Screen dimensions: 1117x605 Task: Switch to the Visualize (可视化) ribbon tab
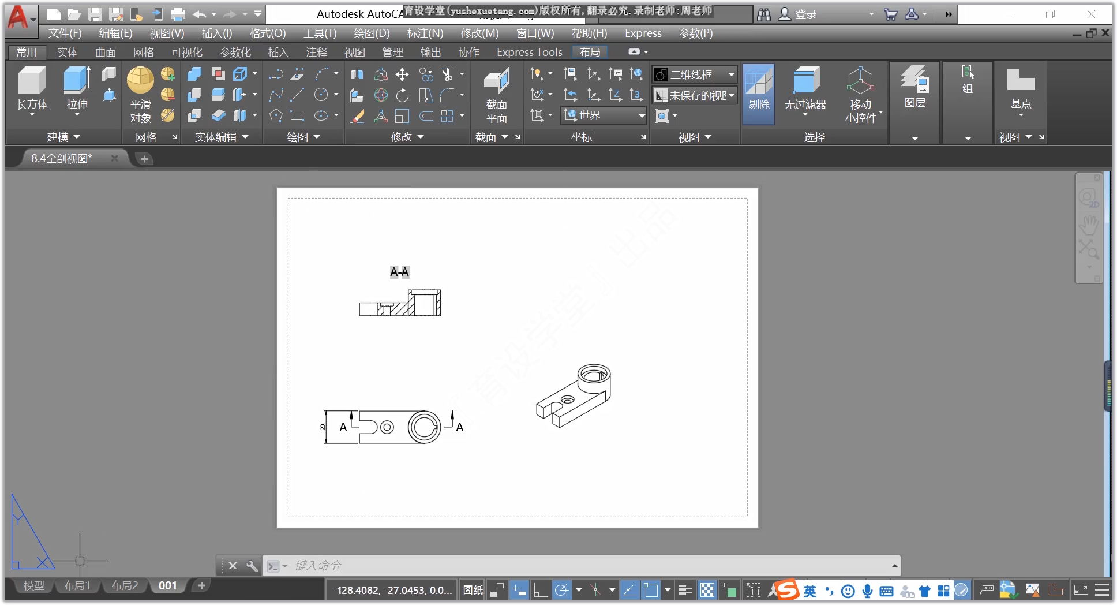pos(187,52)
